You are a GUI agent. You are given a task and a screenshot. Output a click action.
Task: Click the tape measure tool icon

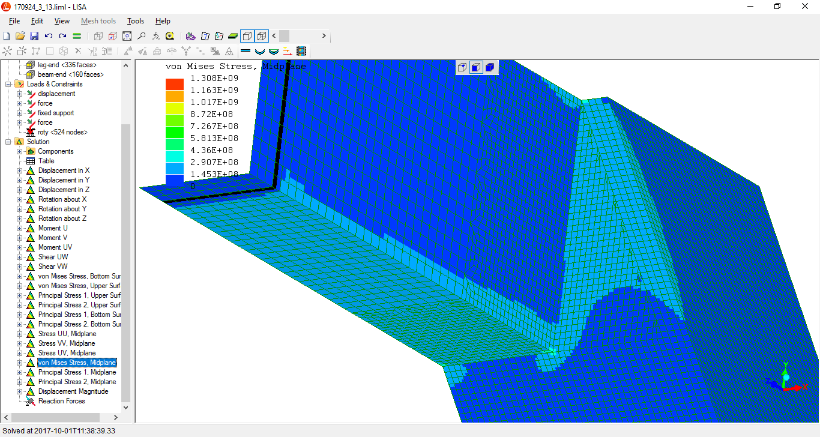tap(170, 36)
